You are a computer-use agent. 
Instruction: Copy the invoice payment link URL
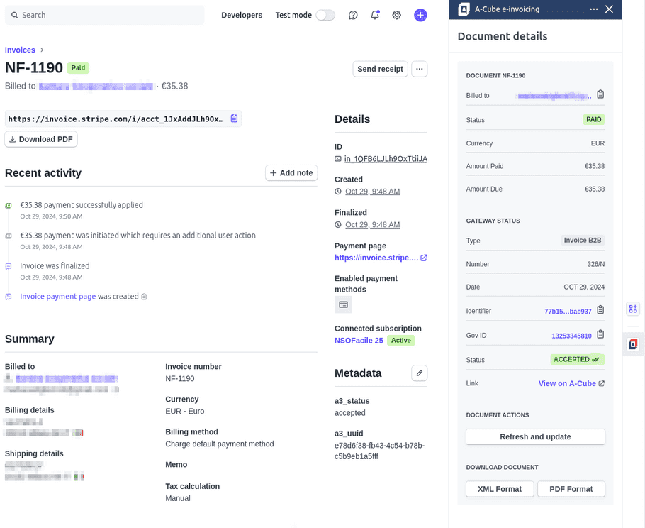pyautogui.click(x=234, y=119)
